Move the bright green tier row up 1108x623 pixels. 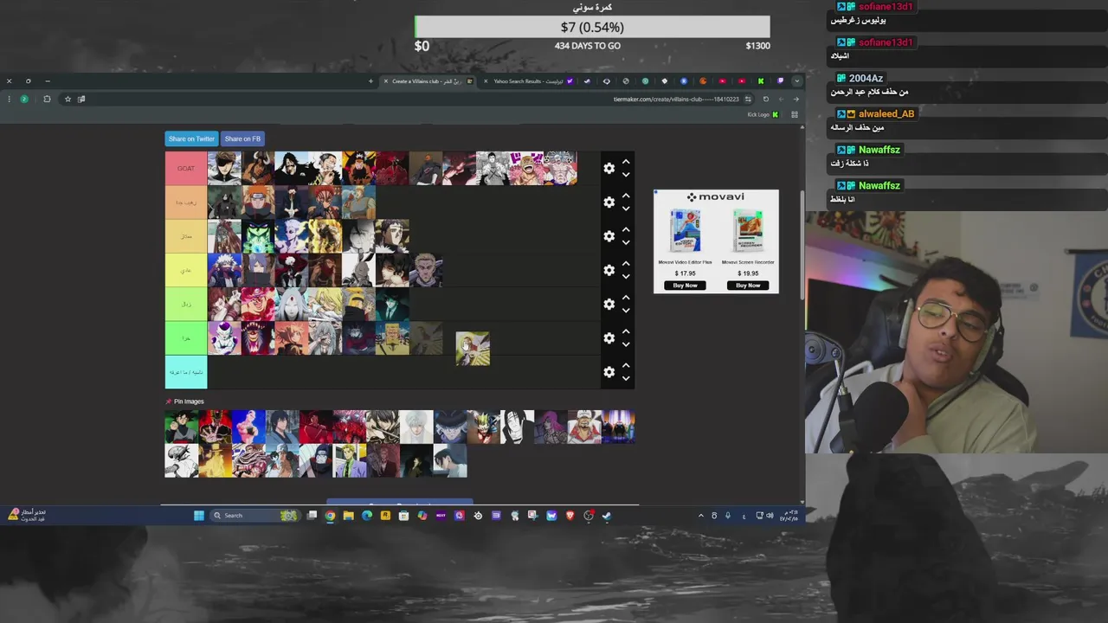(626, 331)
